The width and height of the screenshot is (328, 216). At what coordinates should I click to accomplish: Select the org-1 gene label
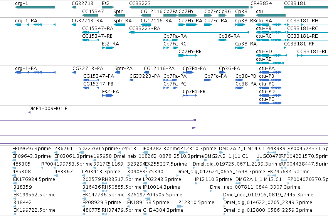click(22, 3)
